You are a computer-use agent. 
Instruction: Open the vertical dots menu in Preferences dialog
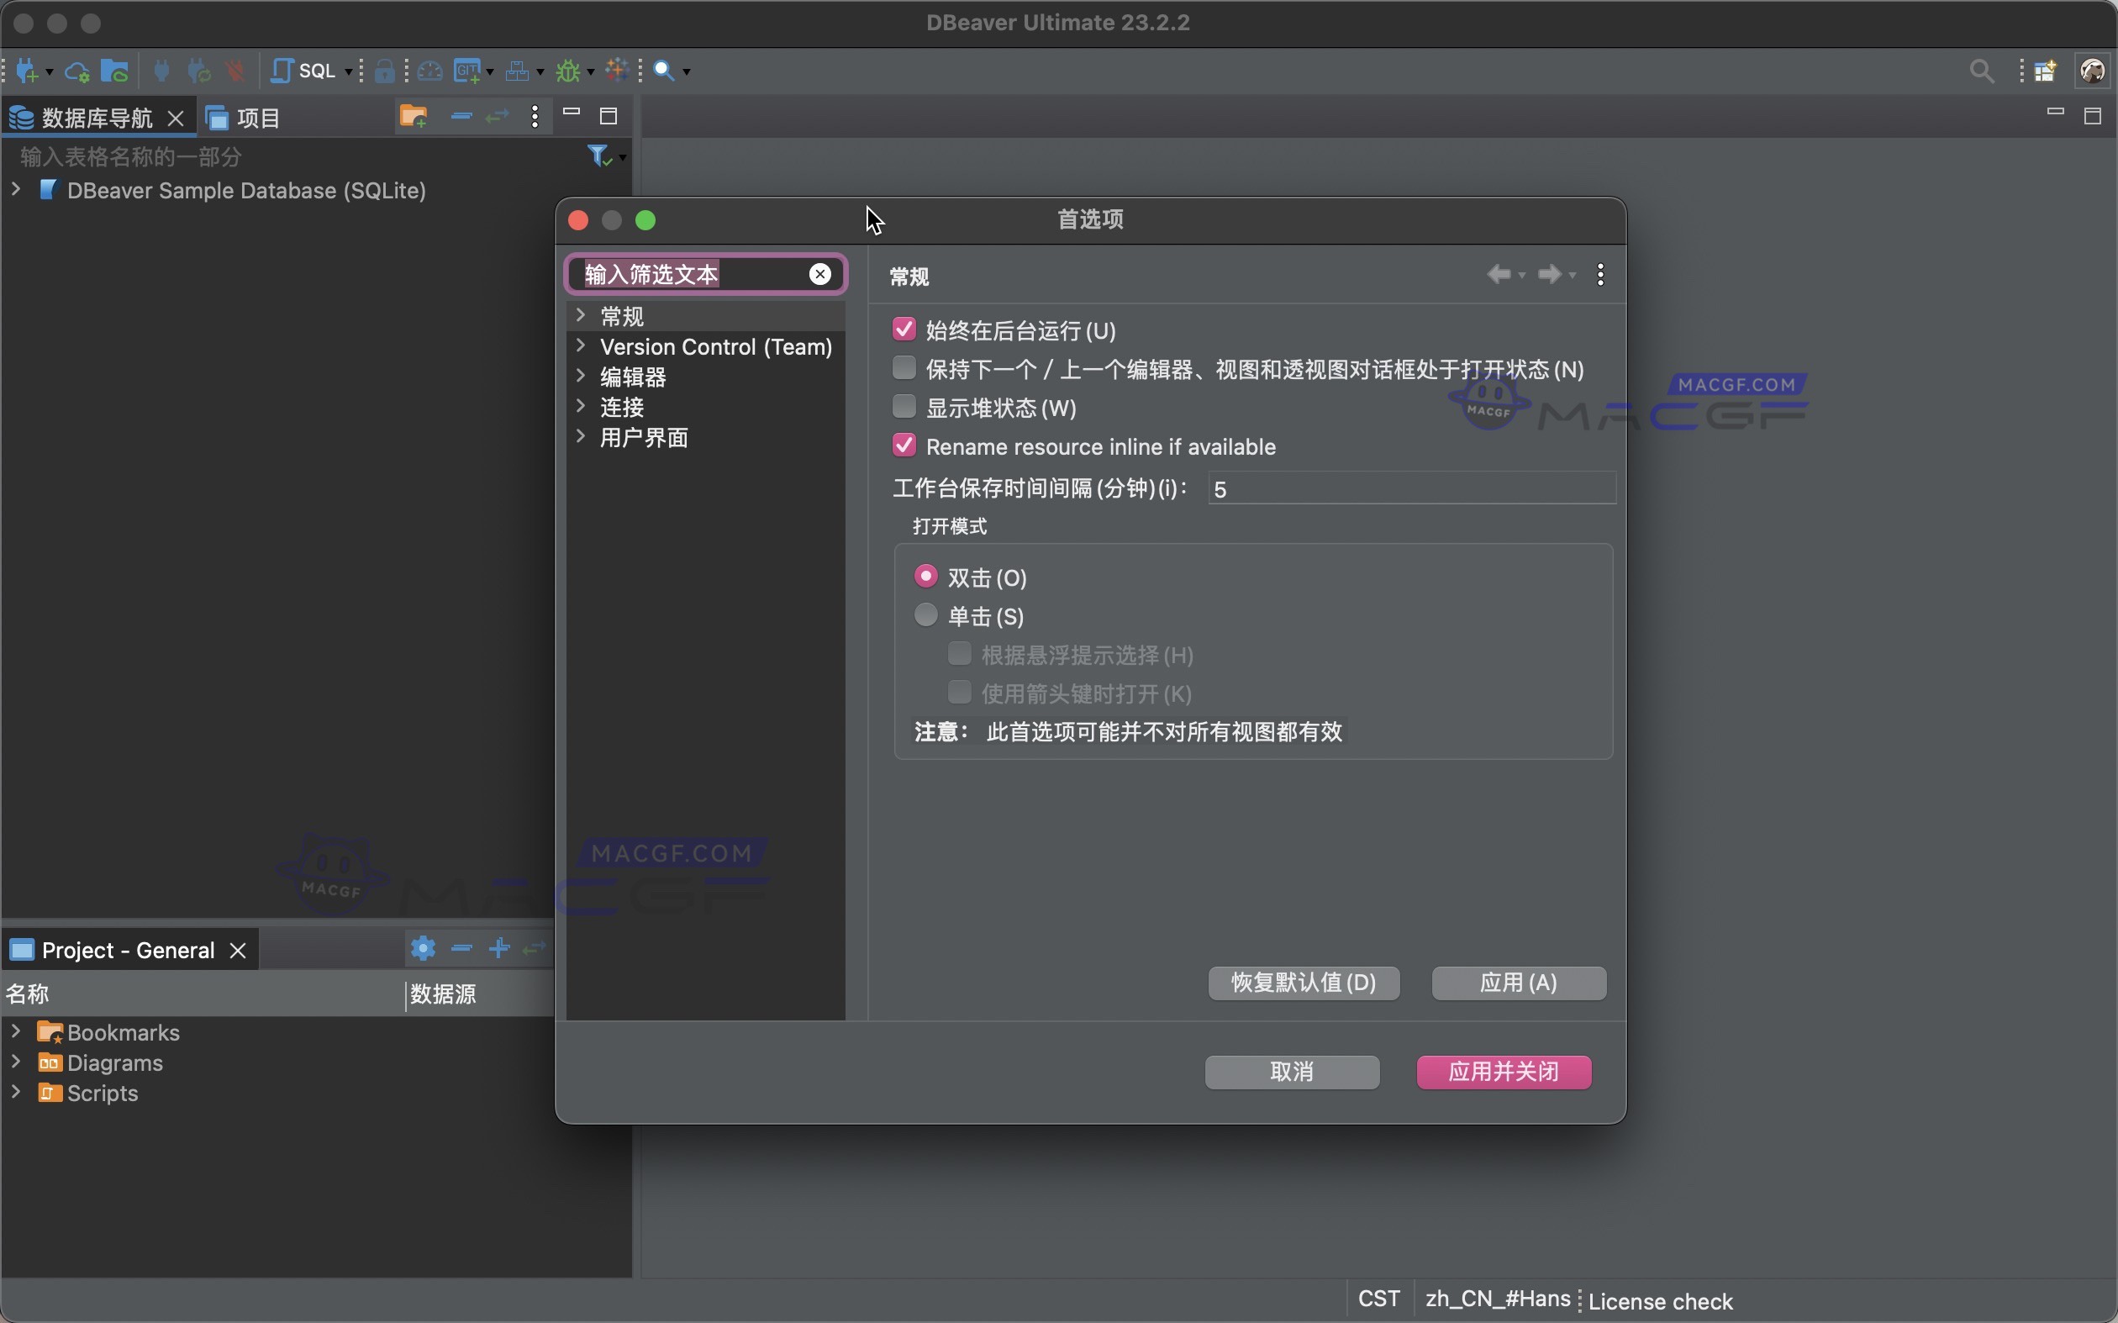pos(1599,274)
